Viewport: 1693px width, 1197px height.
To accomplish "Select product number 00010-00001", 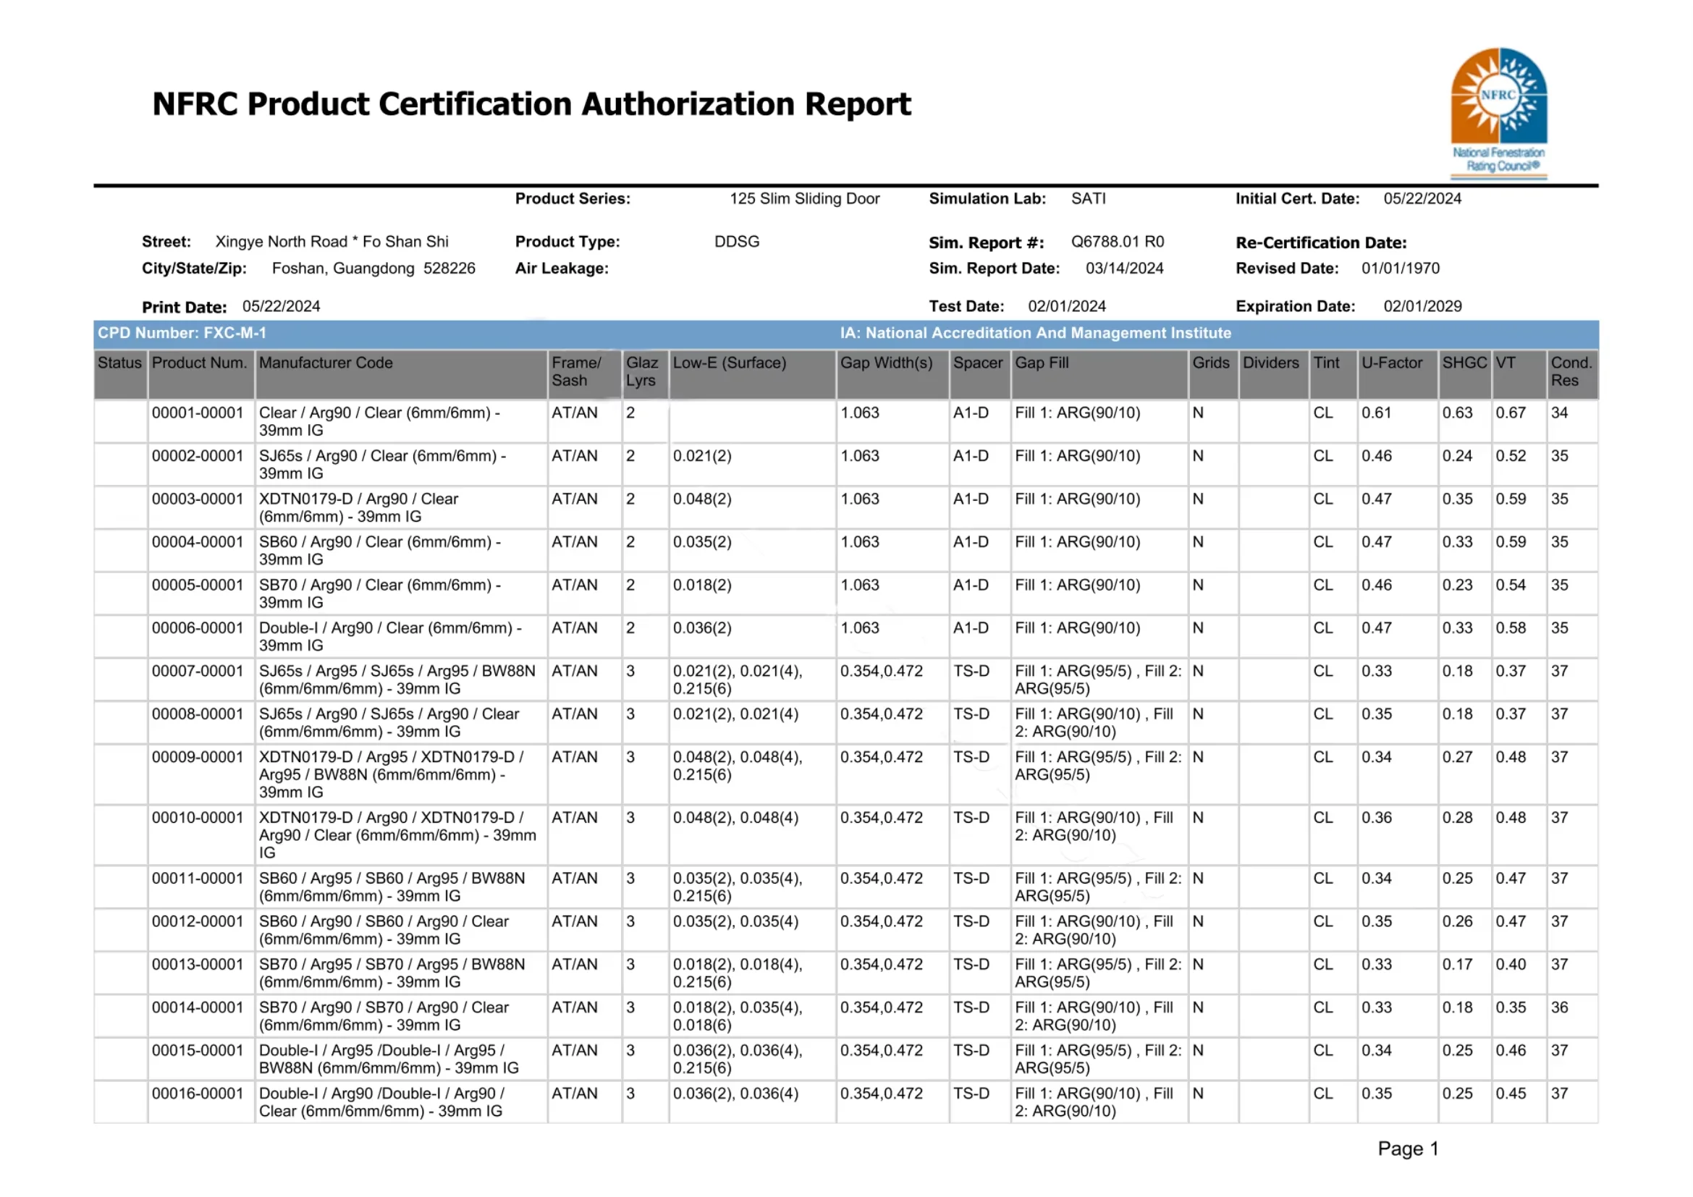I will click(197, 817).
